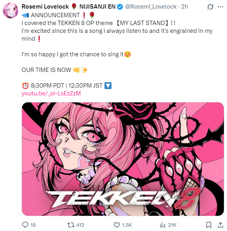Expand the TEKKEN 8 artwork image
The width and height of the screenshot is (227, 231).
pyautogui.click(x=123, y=159)
